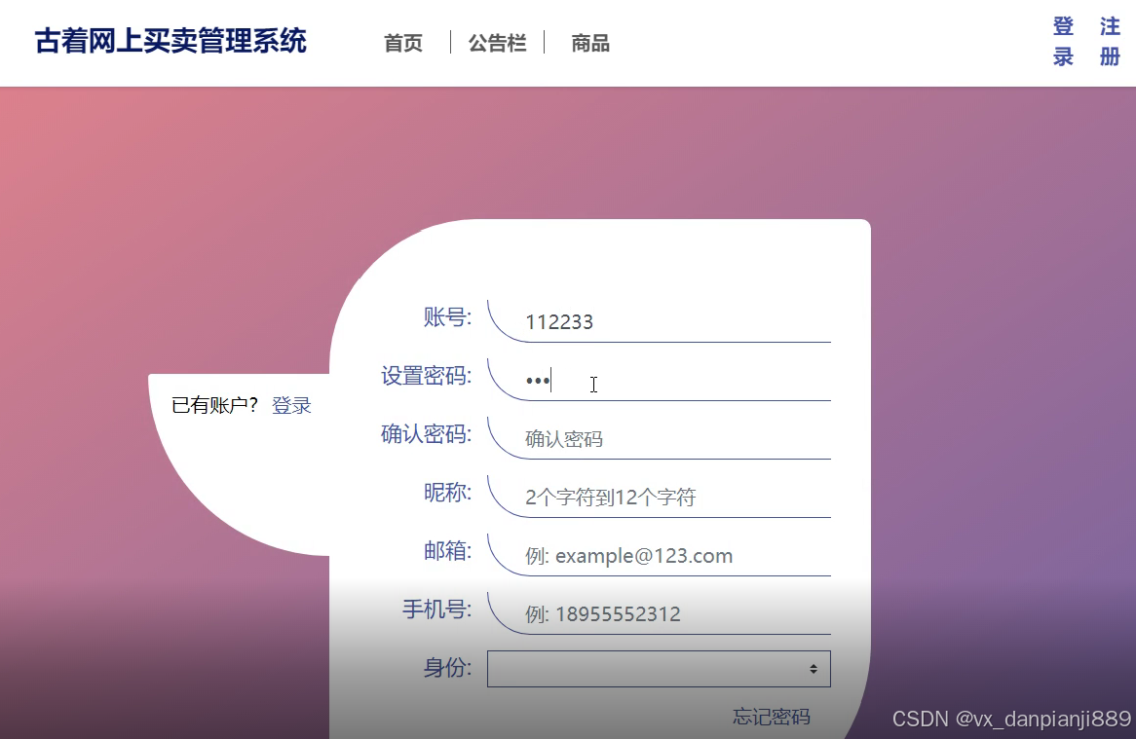Viewport: 1136px width, 739px height.
Task: Focus the 手机号 input field
Action: point(659,613)
